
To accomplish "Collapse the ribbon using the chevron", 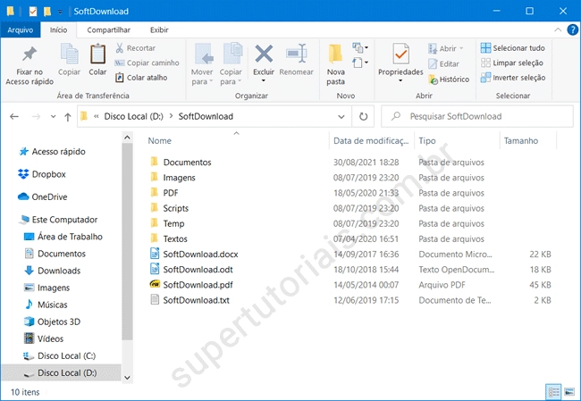I will point(556,30).
